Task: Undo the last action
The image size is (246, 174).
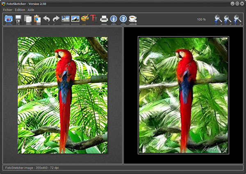Action: pyautogui.click(x=46, y=19)
